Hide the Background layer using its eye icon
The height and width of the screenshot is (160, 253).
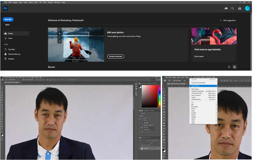(139, 148)
